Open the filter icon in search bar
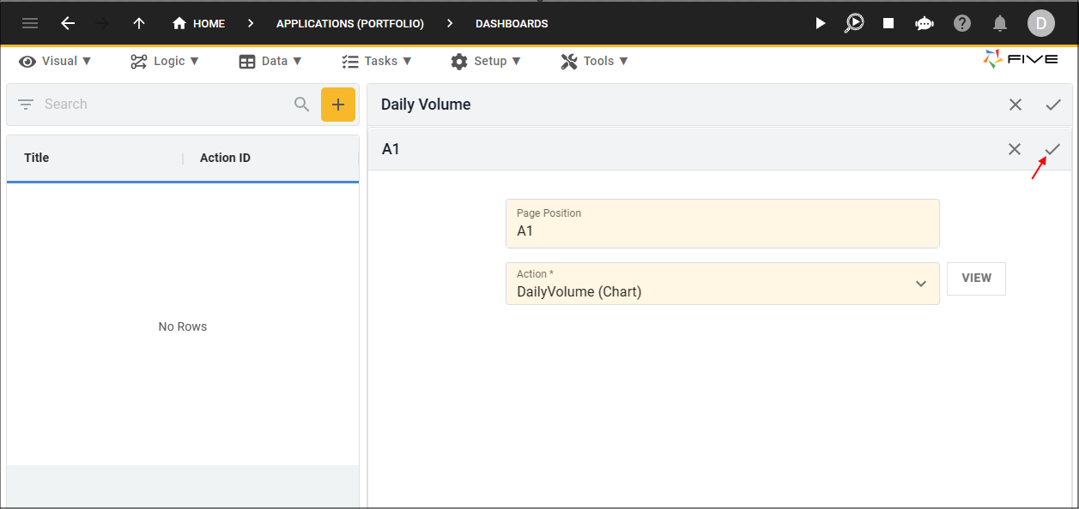 tap(26, 105)
